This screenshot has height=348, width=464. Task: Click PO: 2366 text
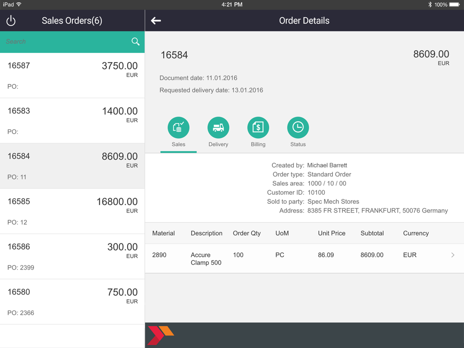click(21, 313)
